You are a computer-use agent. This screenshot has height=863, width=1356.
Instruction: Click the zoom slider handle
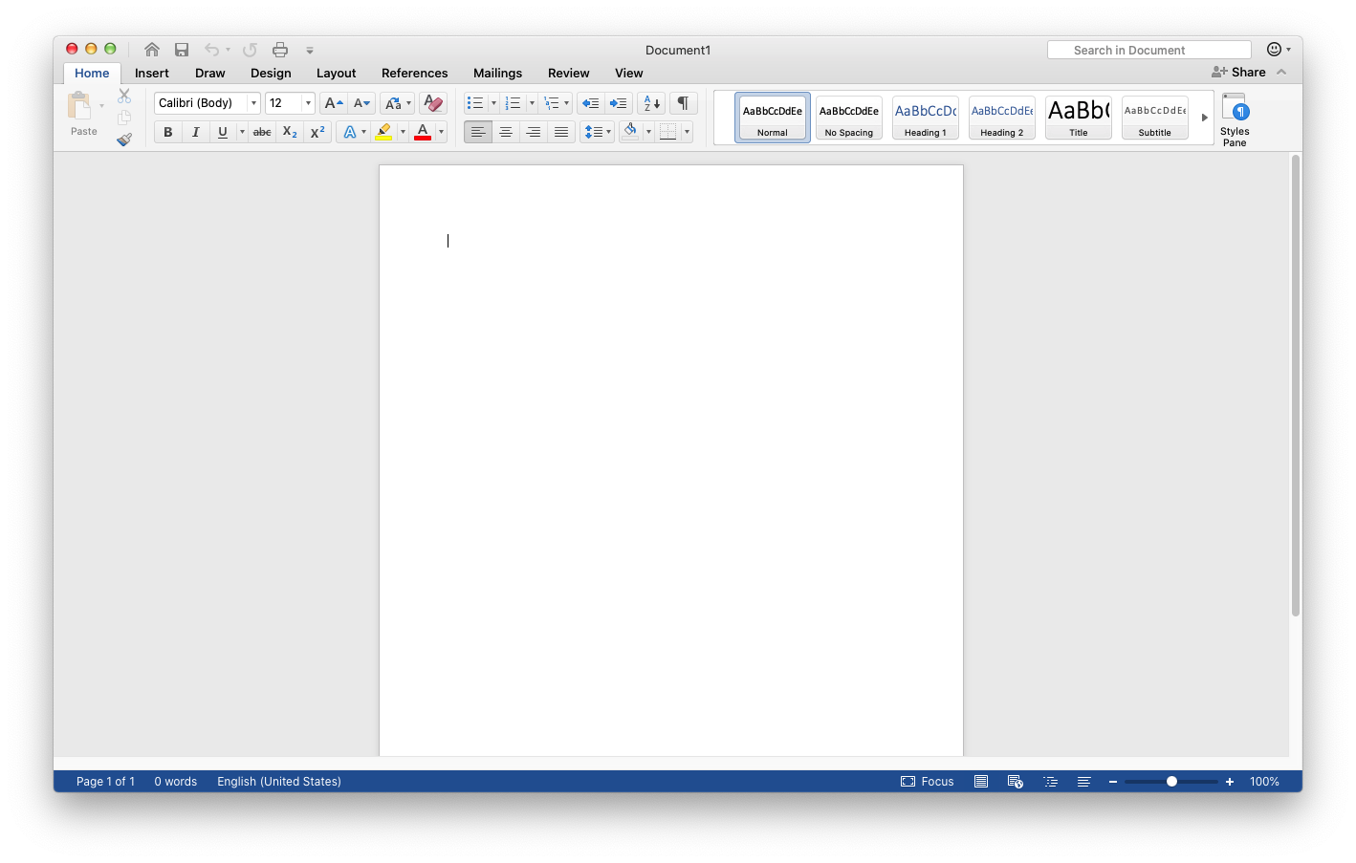point(1171,782)
